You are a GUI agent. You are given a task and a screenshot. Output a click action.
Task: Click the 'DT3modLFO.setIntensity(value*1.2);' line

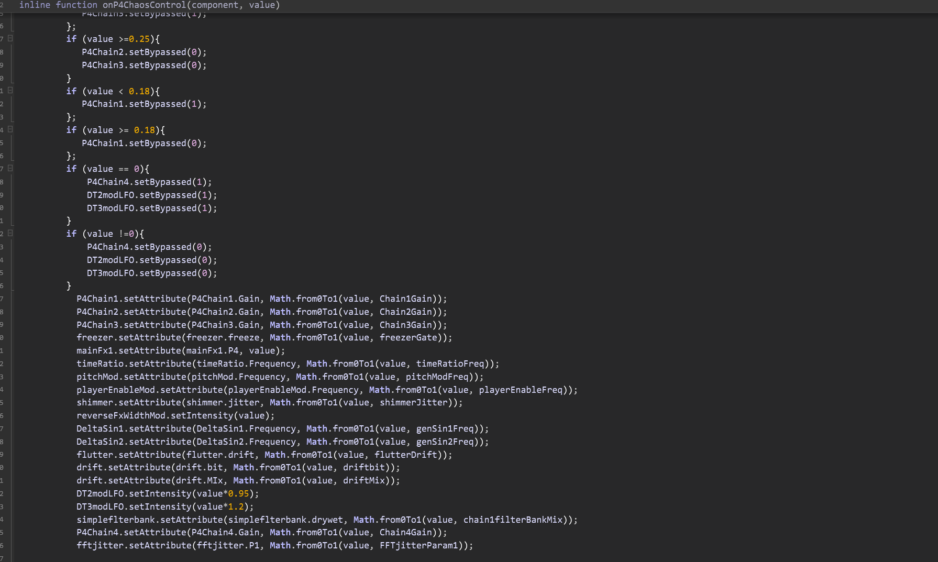[x=165, y=506]
